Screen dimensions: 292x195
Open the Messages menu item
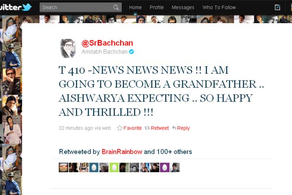click(183, 7)
